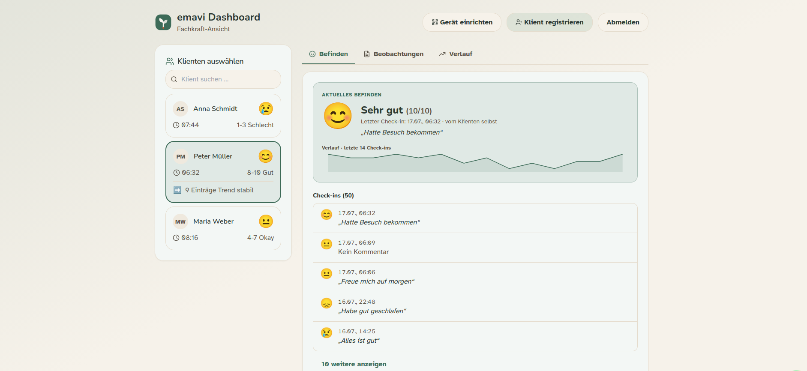Click the blue arrow trend icon
The width and height of the screenshot is (807, 371).
(x=177, y=190)
